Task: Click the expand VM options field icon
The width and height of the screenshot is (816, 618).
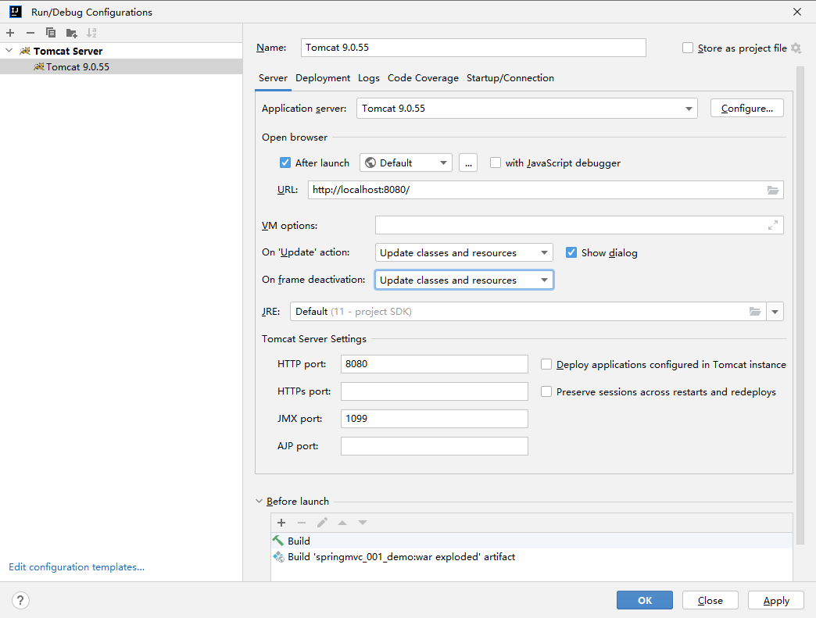Action: coord(773,225)
